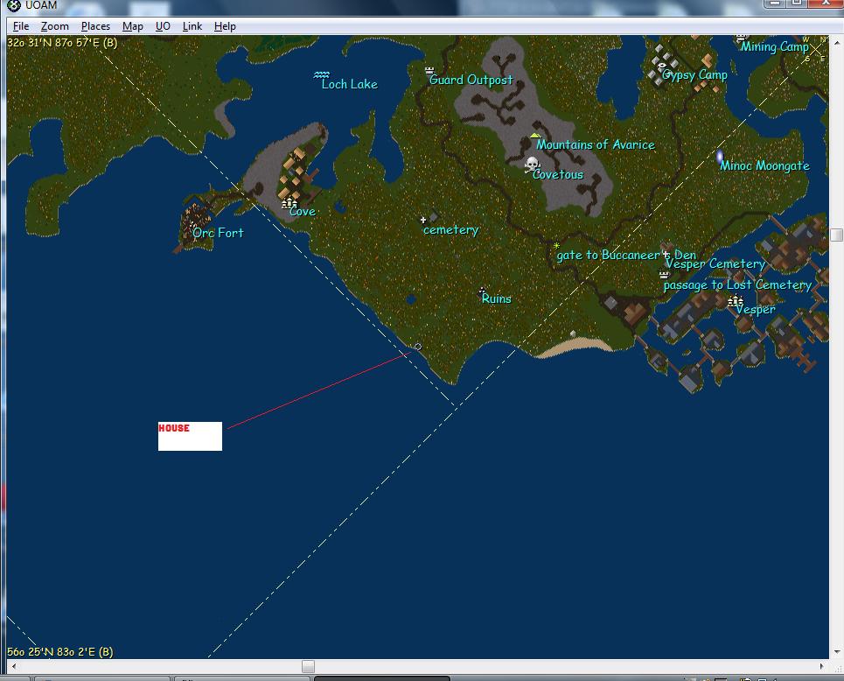844x681 pixels.
Task: Open the Help menu
Action: click(x=225, y=26)
